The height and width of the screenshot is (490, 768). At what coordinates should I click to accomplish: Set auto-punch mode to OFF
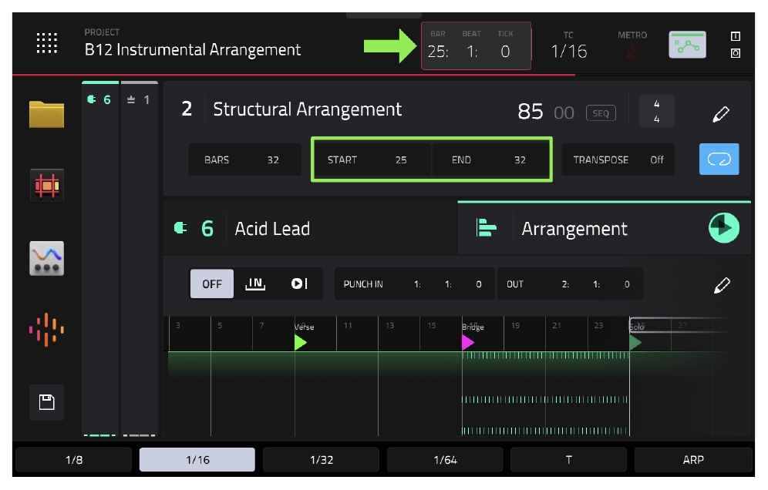coord(211,284)
